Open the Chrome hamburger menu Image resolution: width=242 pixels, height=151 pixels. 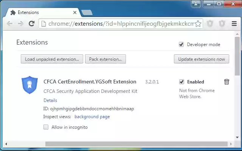coord(234,23)
